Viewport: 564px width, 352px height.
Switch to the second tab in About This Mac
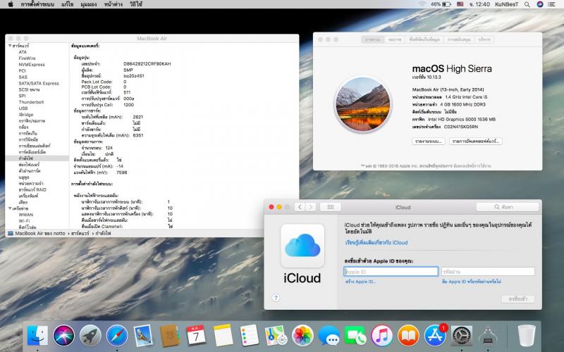(395, 40)
